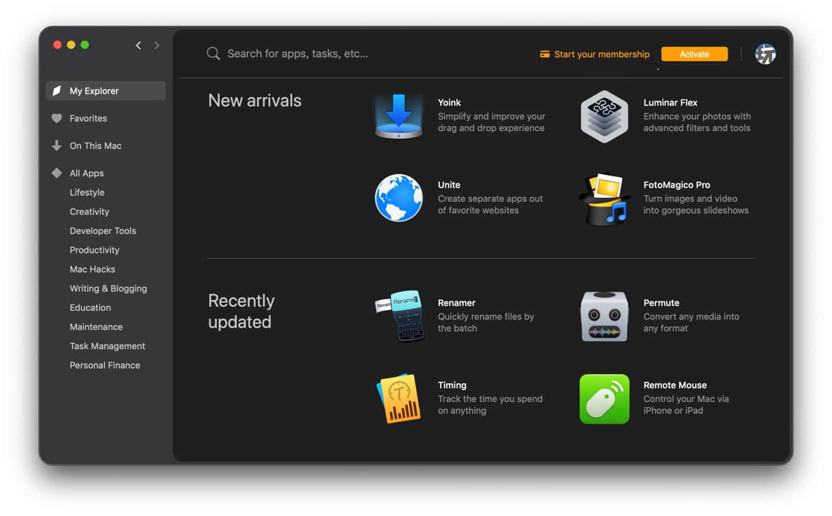Click the orange Activate button
832x516 pixels.
(694, 54)
